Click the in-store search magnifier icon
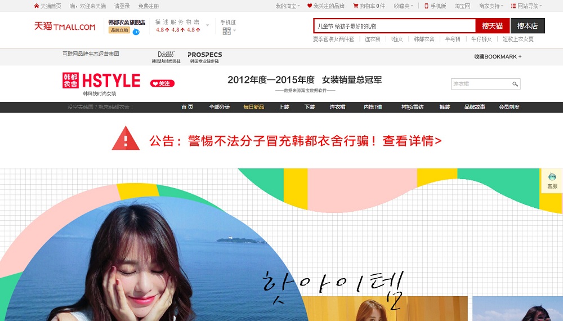Viewport: 563px width, 321px height. (515, 84)
